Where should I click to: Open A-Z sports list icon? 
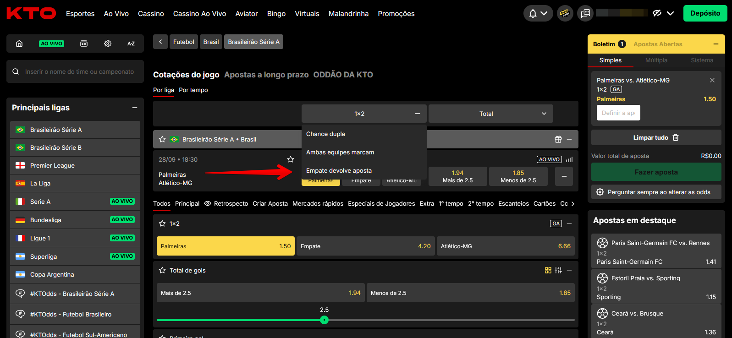[x=131, y=44]
